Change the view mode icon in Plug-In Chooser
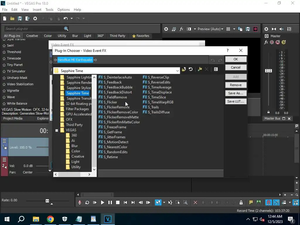This screenshot has width=300, height=225. 216,69
